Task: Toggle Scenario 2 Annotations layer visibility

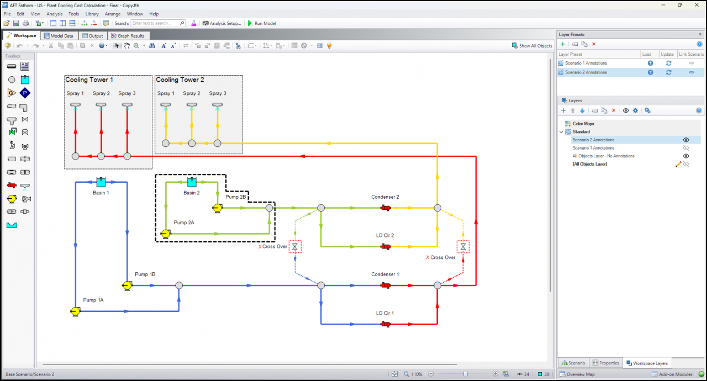Action: click(x=686, y=140)
